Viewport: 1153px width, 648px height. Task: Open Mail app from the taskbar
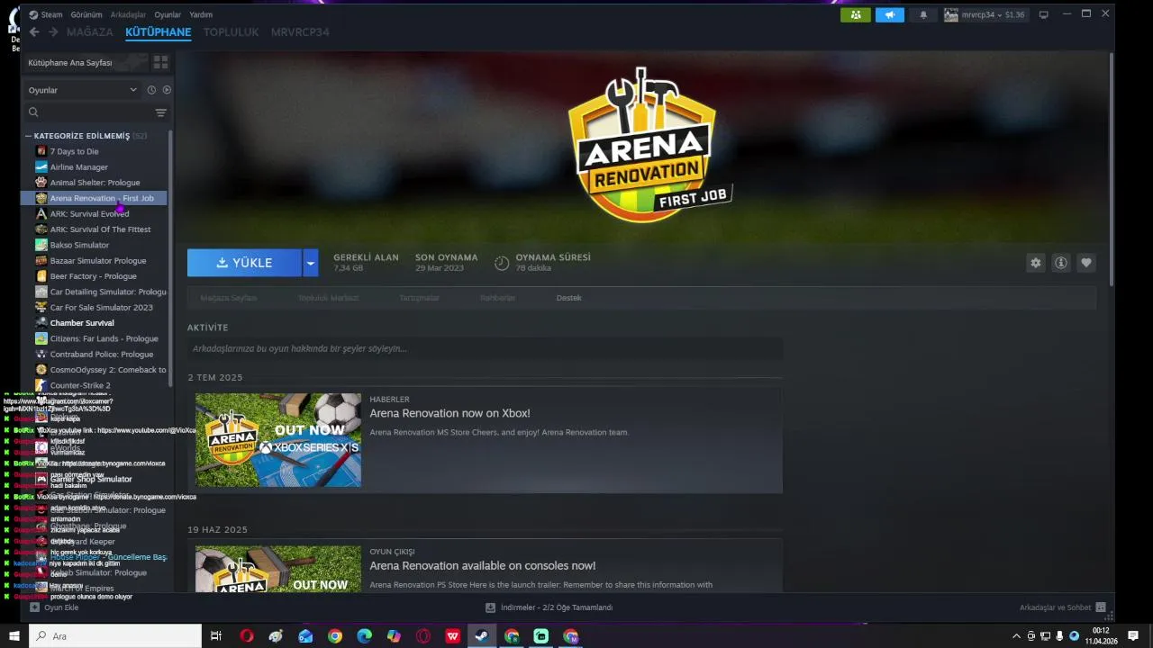pos(305,636)
